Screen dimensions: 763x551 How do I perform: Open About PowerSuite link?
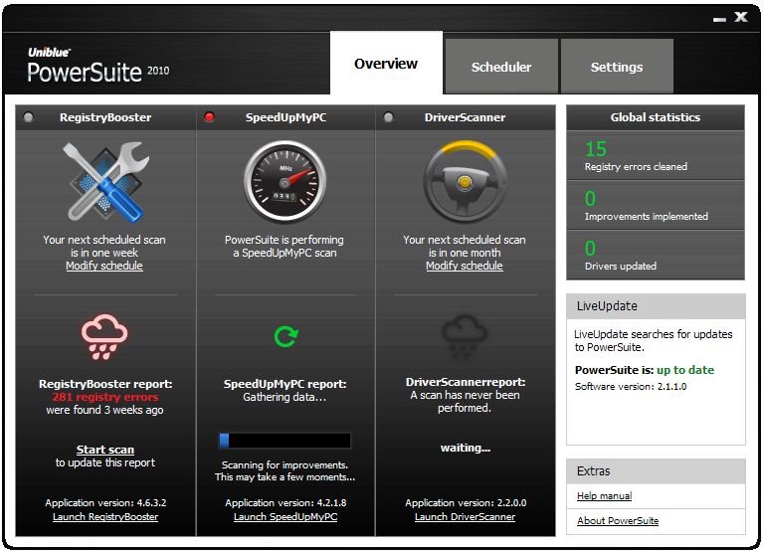(x=618, y=520)
